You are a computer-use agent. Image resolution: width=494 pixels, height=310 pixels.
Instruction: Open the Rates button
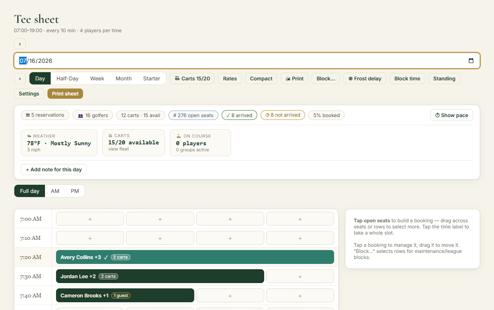tap(230, 78)
